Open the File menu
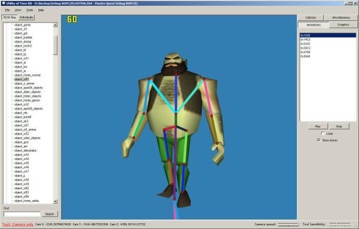The height and width of the screenshot is (229, 359). point(7,10)
